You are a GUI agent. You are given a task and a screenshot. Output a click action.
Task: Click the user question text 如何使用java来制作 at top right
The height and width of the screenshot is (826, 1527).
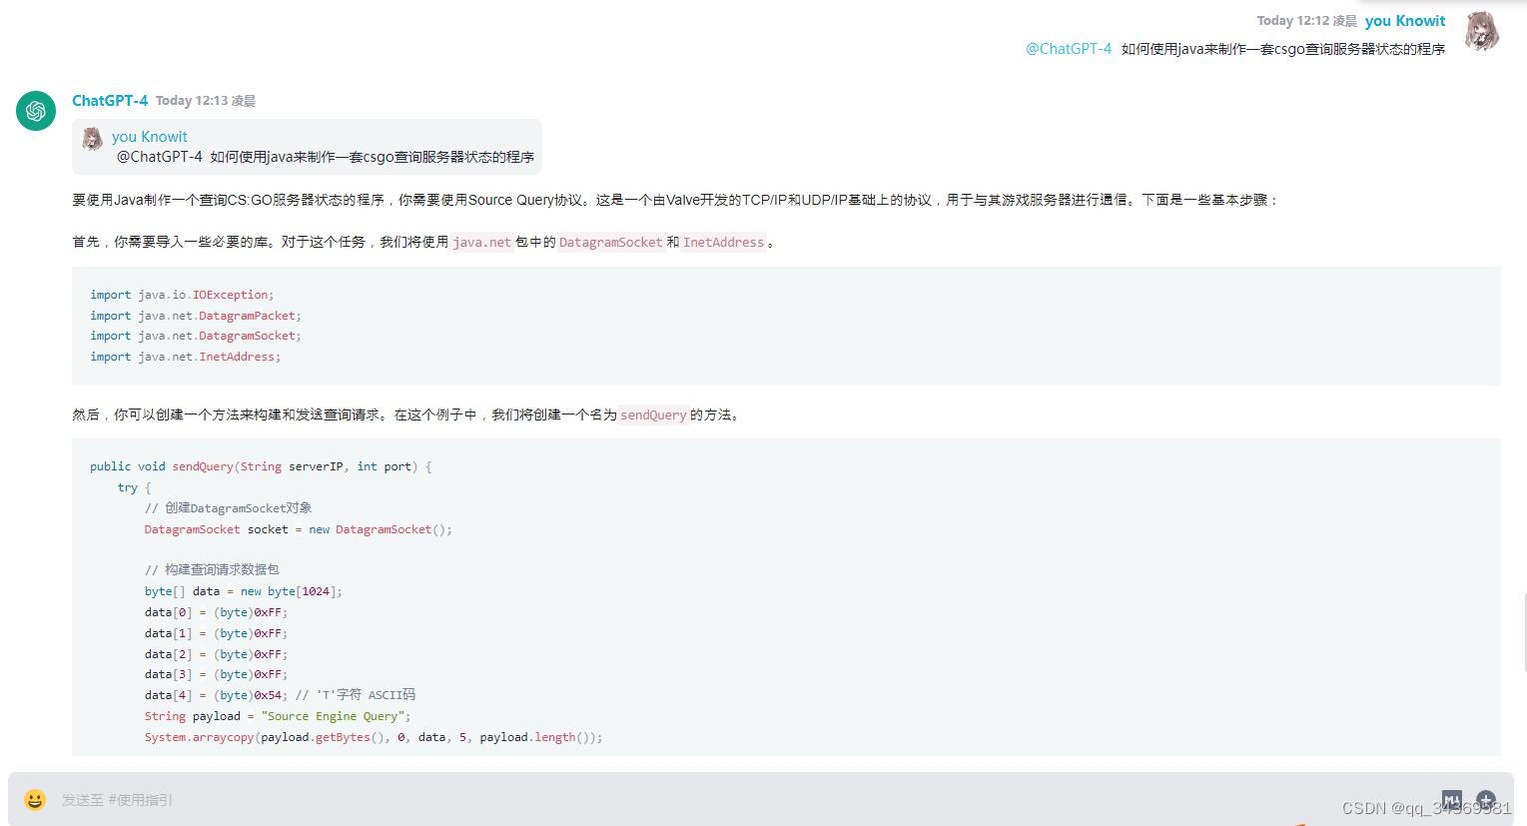1283,48
